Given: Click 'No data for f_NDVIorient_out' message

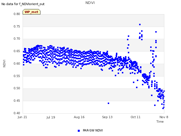Looking at the screenshot, I should 23,4.
